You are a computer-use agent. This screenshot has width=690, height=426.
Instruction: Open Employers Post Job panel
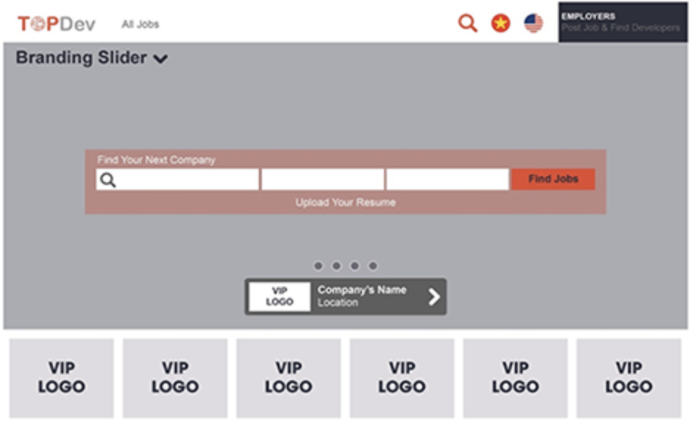[x=622, y=22]
